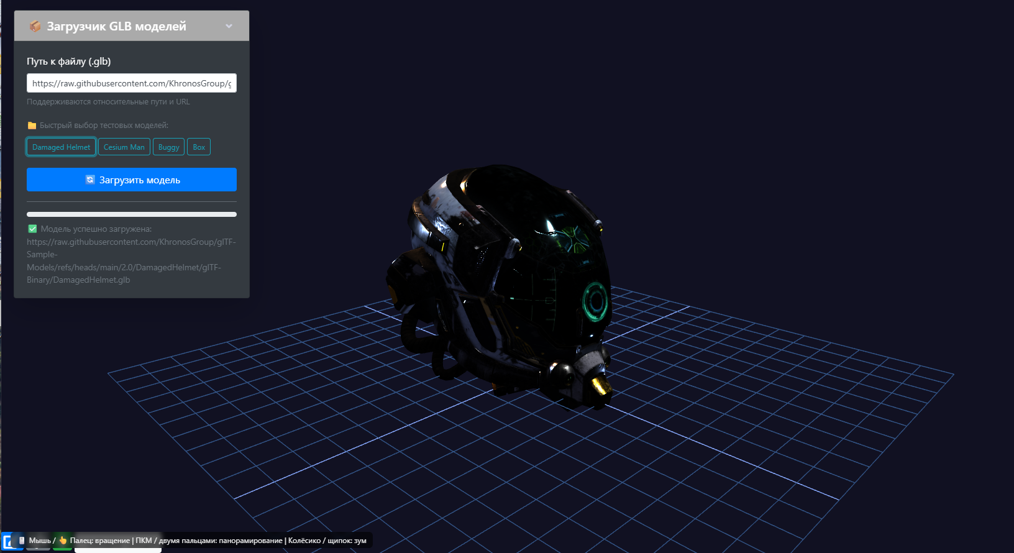Click the 'двумя пальцами: панорамирование' hint text
The width and height of the screenshot is (1014, 553).
click(x=221, y=541)
